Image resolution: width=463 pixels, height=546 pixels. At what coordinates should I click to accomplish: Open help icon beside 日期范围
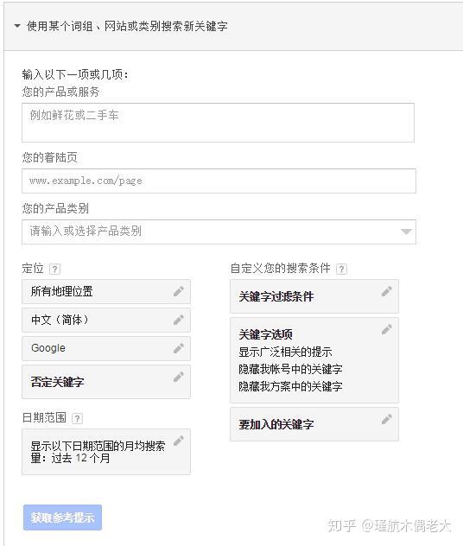coord(77,418)
